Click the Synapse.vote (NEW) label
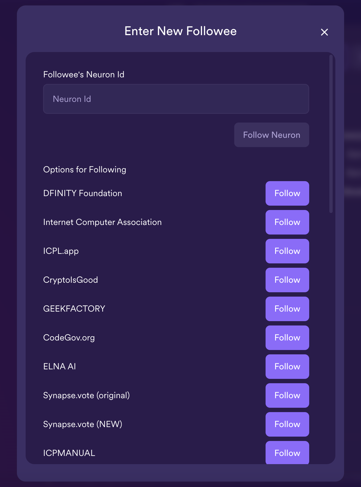Image resolution: width=361 pixels, height=487 pixels. click(x=83, y=424)
